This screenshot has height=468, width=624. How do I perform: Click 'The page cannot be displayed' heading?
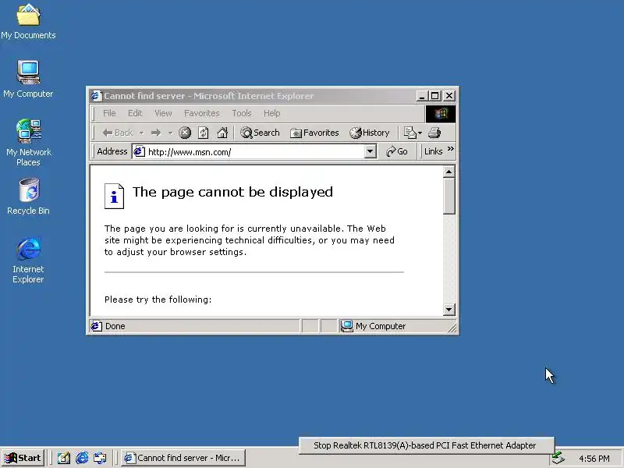click(232, 192)
